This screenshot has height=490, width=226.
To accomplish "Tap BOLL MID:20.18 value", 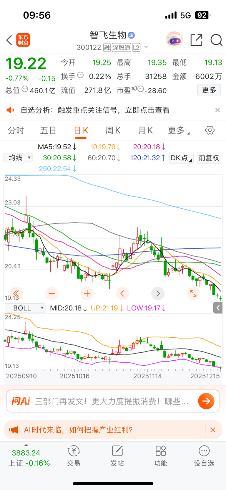I will 68,308.
